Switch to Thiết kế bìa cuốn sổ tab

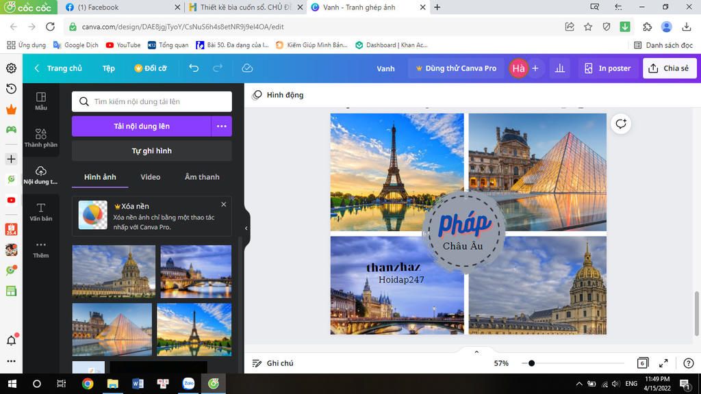(245, 7)
